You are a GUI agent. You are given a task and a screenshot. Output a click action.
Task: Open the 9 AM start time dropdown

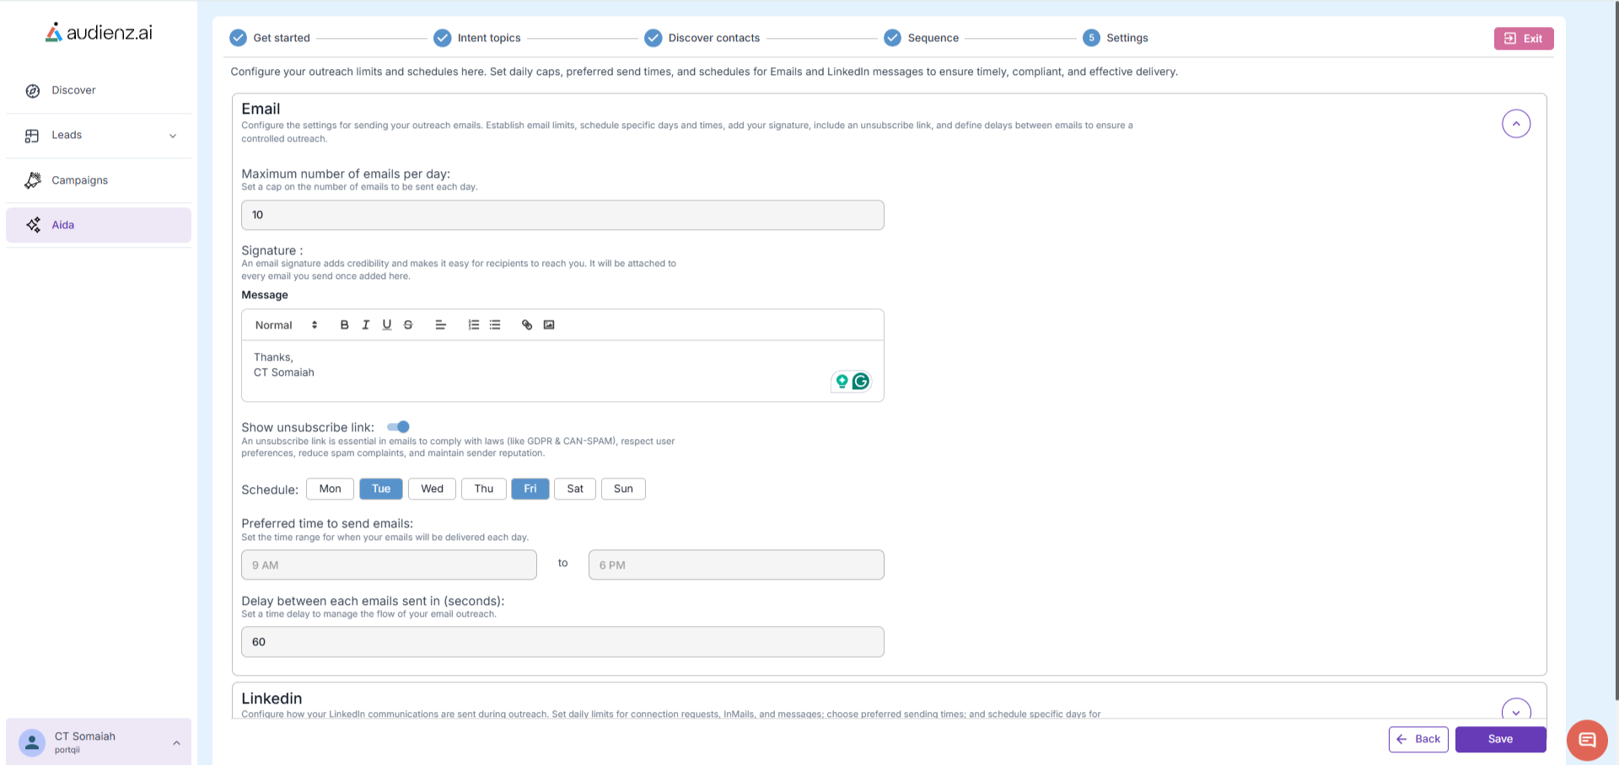(x=389, y=565)
